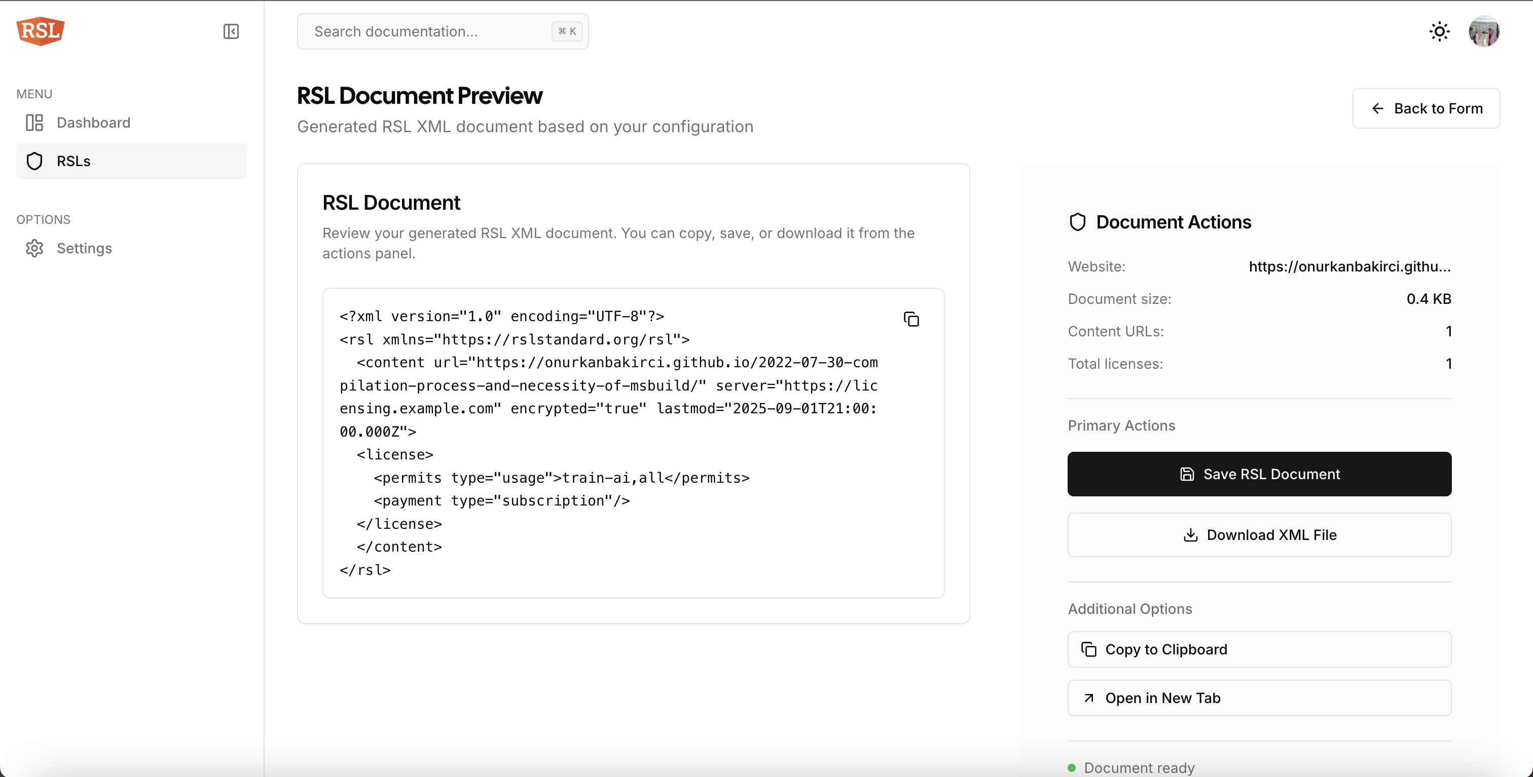Click the green Document ready dot
The height and width of the screenshot is (777, 1533).
point(1072,767)
